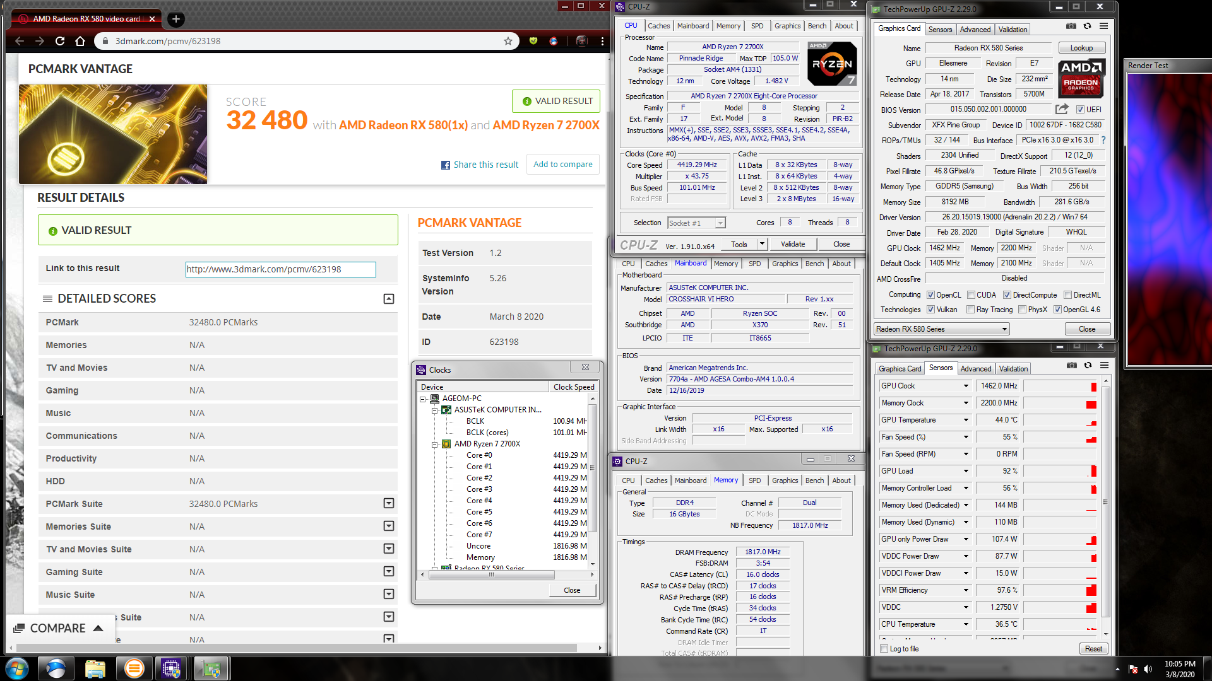Click the GPU Load sensor graph

1060,471
